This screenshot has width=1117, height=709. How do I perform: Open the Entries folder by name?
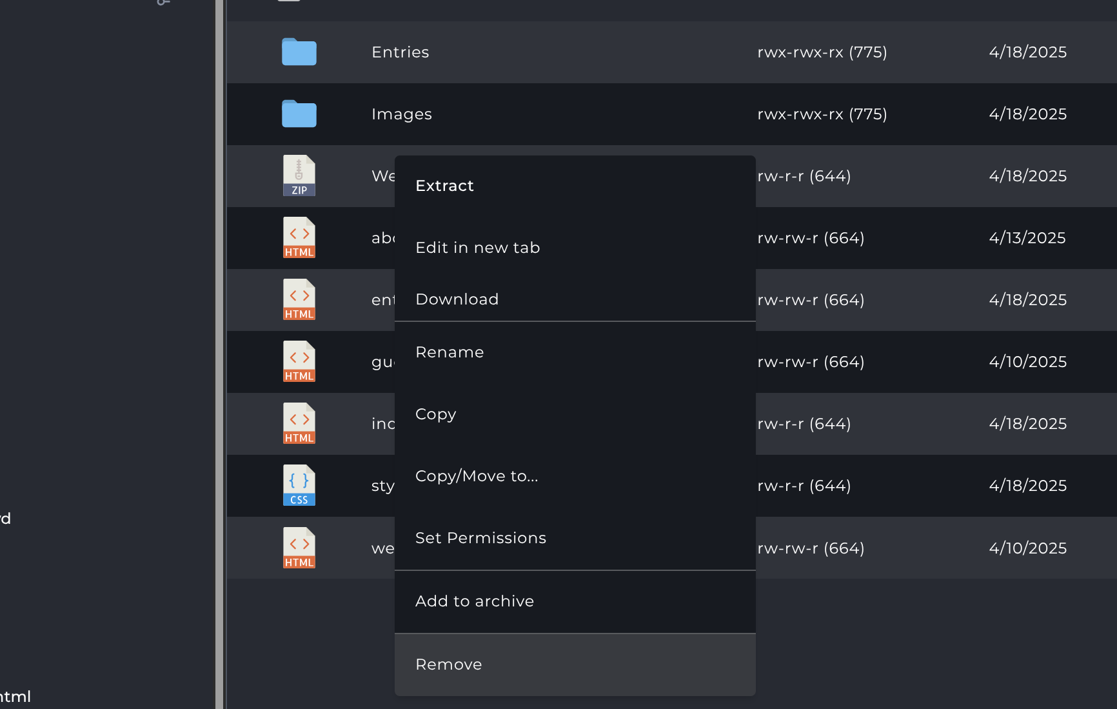click(400, 52)
